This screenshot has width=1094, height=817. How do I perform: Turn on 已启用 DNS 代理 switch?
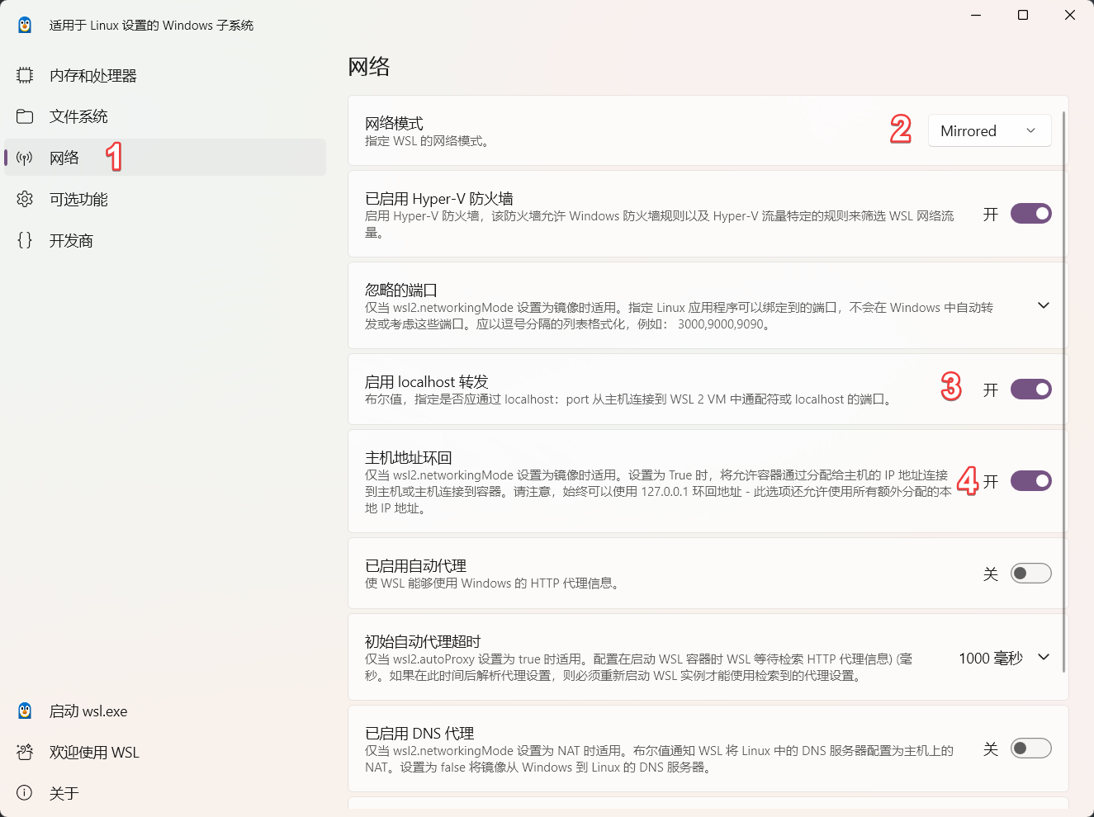tap(1031, 748)
